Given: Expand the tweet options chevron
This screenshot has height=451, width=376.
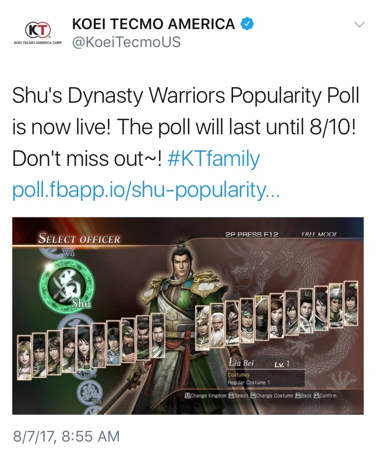Looking at the screenshot, I should coord(359,25).
